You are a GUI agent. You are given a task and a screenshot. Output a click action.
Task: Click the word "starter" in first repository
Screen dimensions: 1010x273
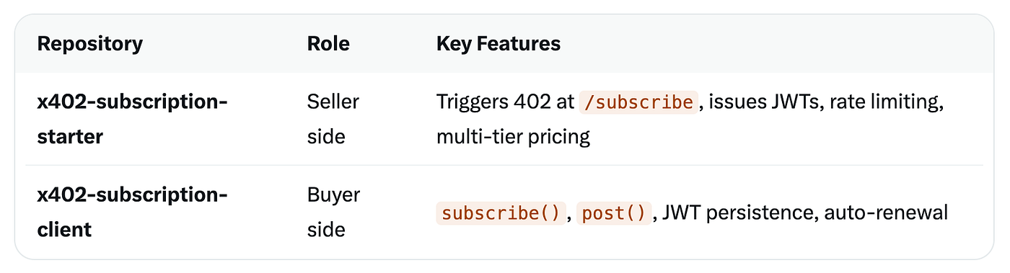(x=70, y=136)
